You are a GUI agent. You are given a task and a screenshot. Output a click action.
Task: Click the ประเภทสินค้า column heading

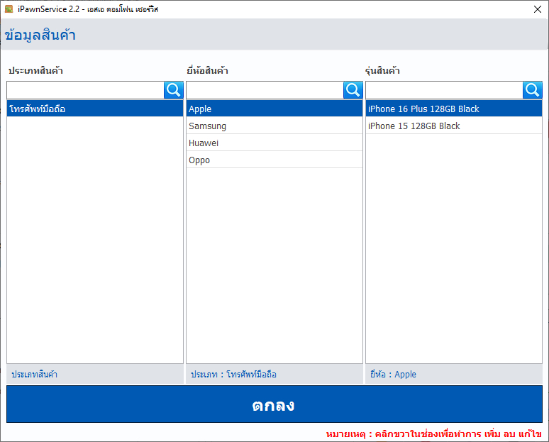click(x=35, y=70)
